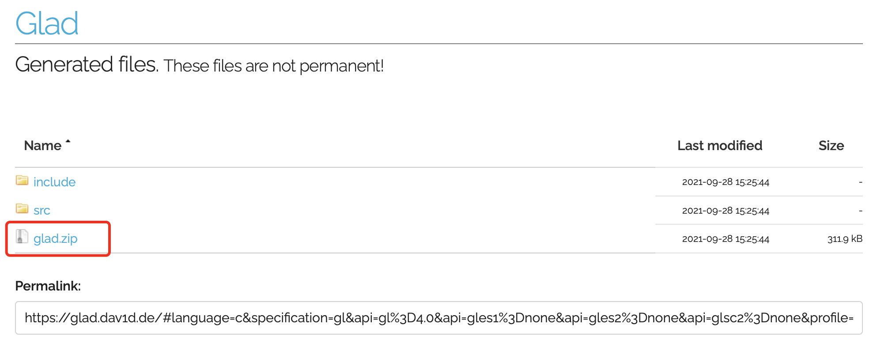Click the src row's modified date
This screenshot has height=347, width=877.
726,211
